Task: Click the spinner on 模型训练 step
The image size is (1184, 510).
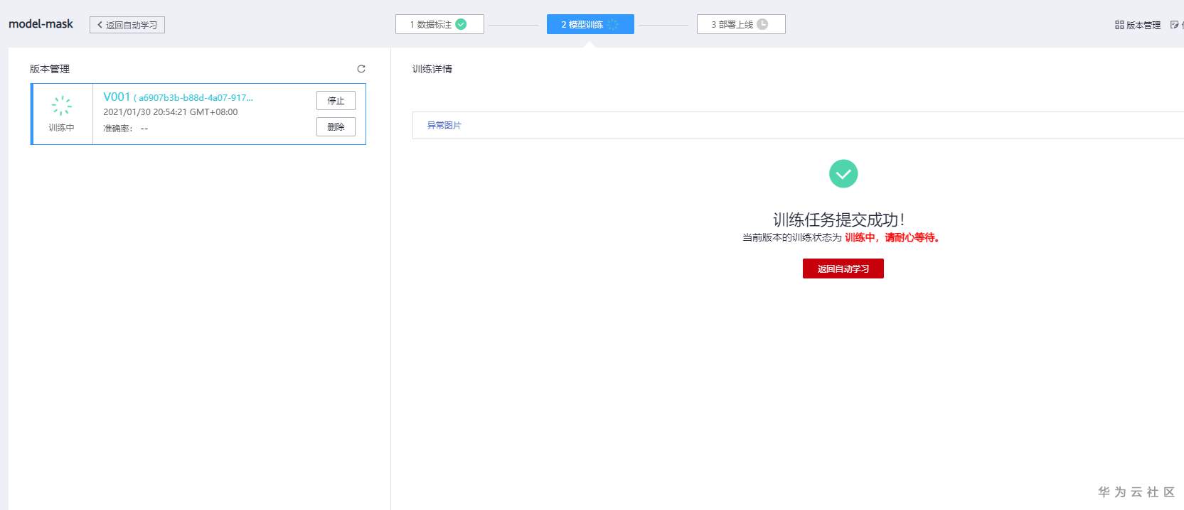Action: (612, 24)
